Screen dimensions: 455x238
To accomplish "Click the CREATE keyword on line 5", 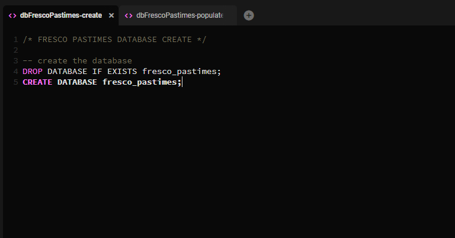I will pos(37,82).
